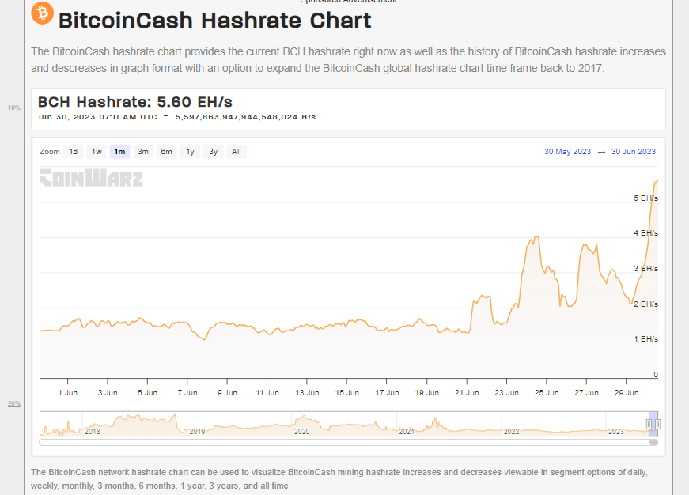Click the start date 30 May 2023
The image size is (689, 495).
point(567,152)
